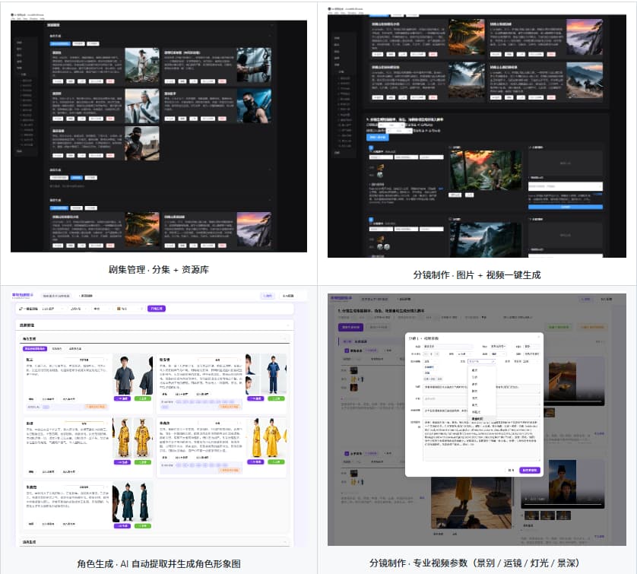Select the masked ninja with sword thumbnail
The image size is (637, 574).
[x=254, y=106]
